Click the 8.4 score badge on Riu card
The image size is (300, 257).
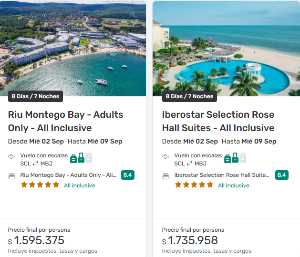point(127,175)
